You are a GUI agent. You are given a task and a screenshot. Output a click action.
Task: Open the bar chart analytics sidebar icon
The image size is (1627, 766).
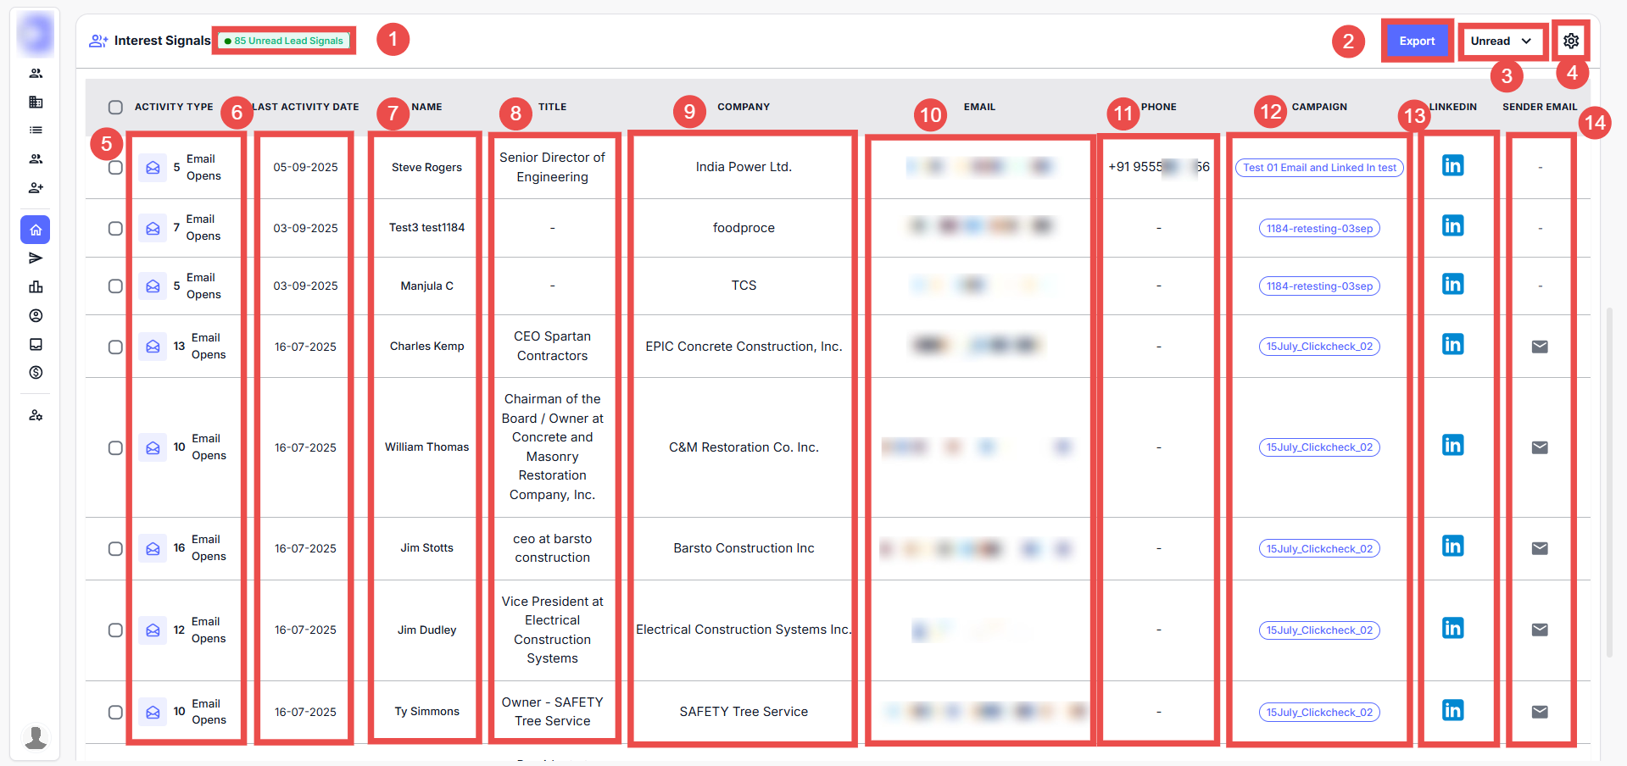pyautogui.click(x=36, y=287)
